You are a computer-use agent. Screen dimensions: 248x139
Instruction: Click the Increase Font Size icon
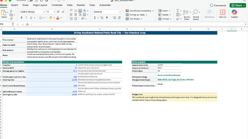click(58, 12)
